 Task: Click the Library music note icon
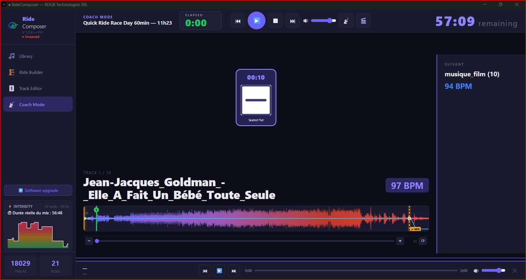coord(12,56)
